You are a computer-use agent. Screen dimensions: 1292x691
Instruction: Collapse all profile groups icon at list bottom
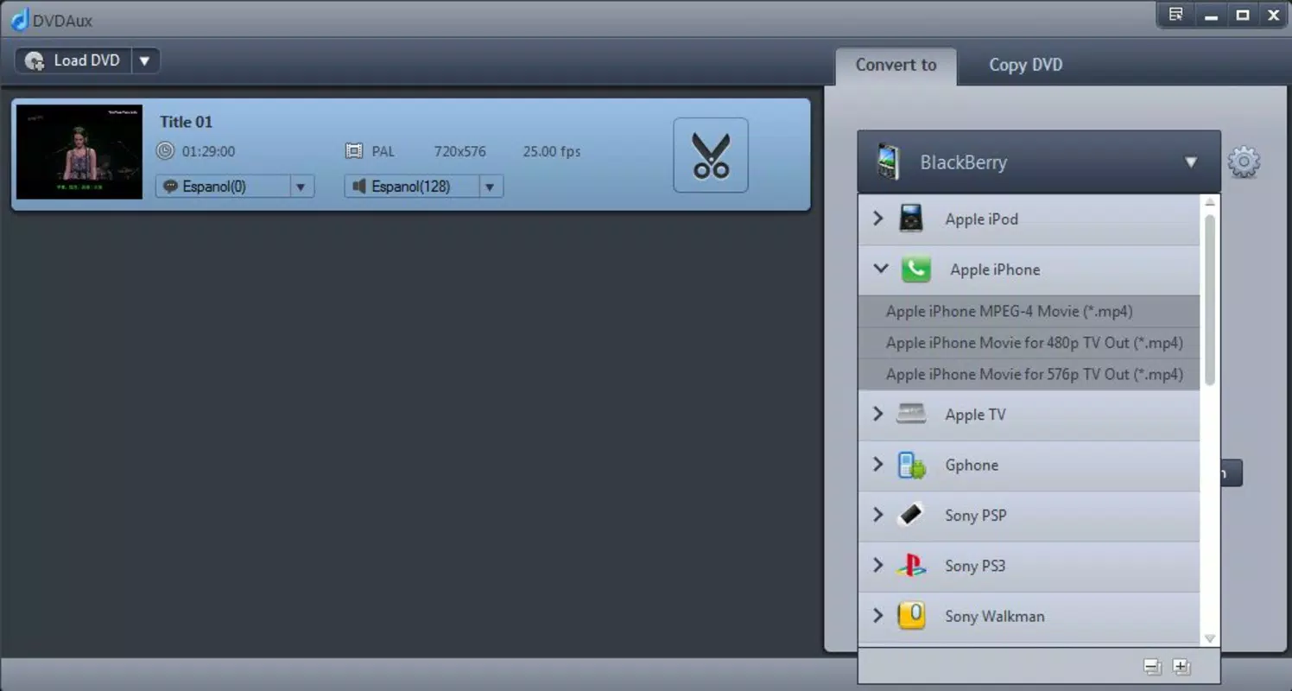[1152, 667]
